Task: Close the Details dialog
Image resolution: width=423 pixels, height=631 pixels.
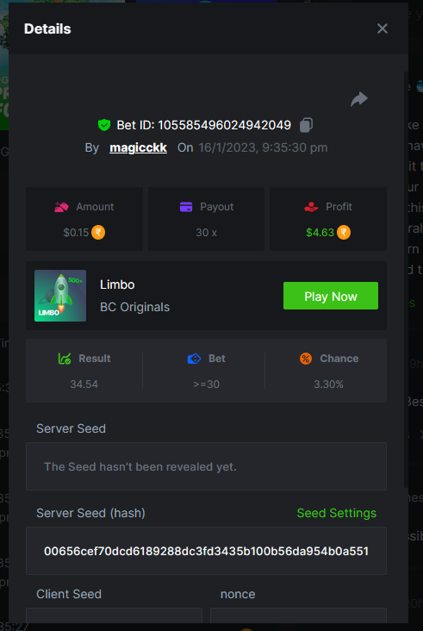Action: [x=383, y=28]
